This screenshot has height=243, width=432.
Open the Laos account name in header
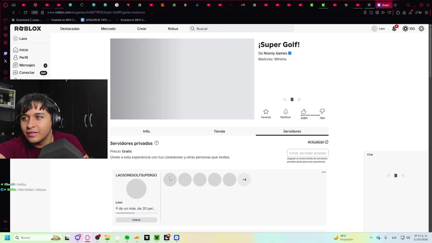382,29
